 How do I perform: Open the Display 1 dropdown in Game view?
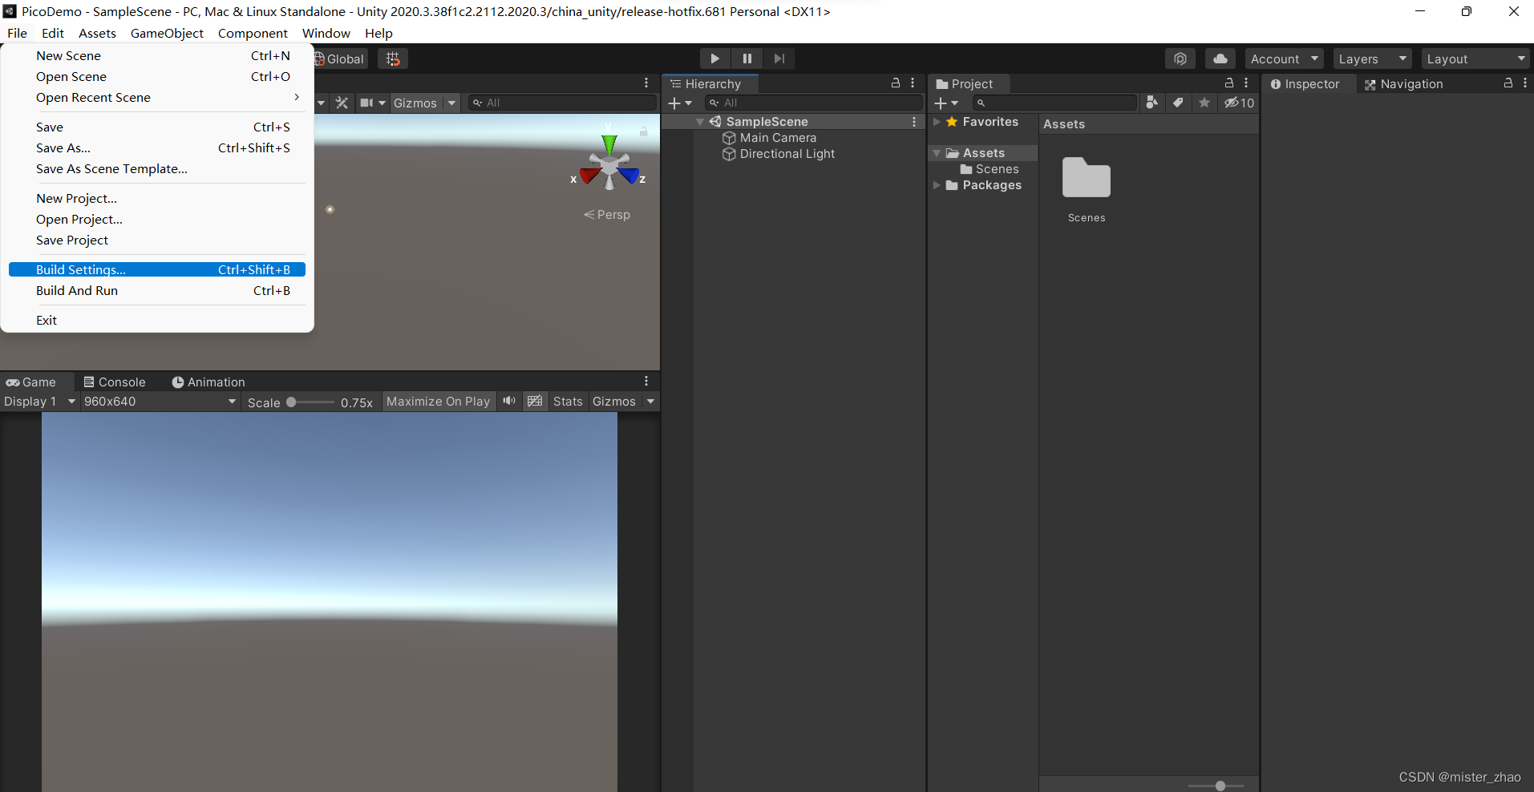click(x=36, y=401)
